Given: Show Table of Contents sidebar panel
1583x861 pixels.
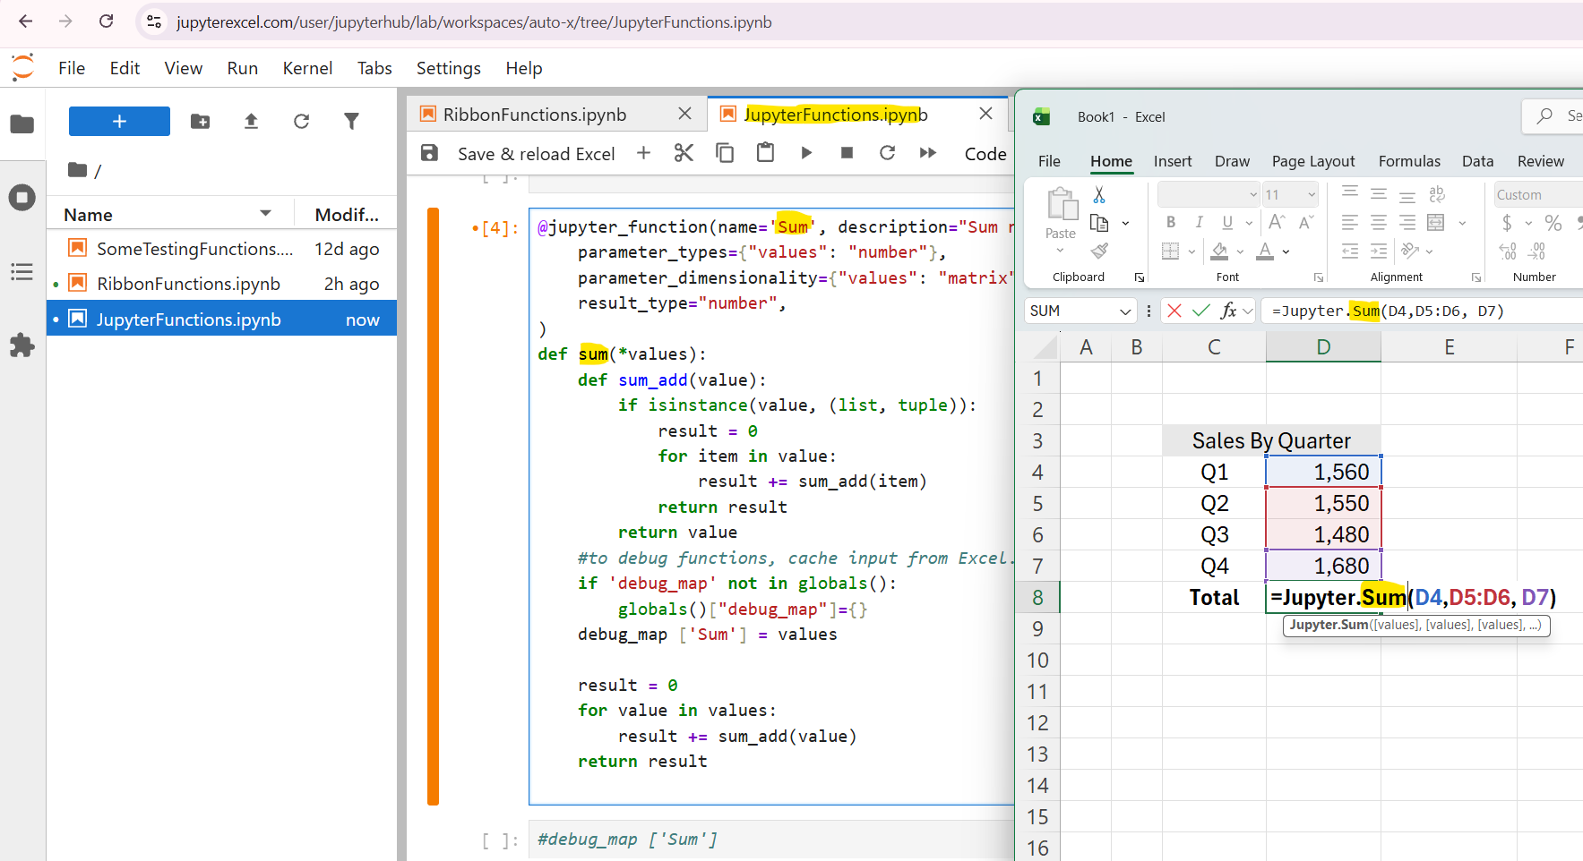Looking at the screenshot, I should pyautogui.click(x=22, y=271).
